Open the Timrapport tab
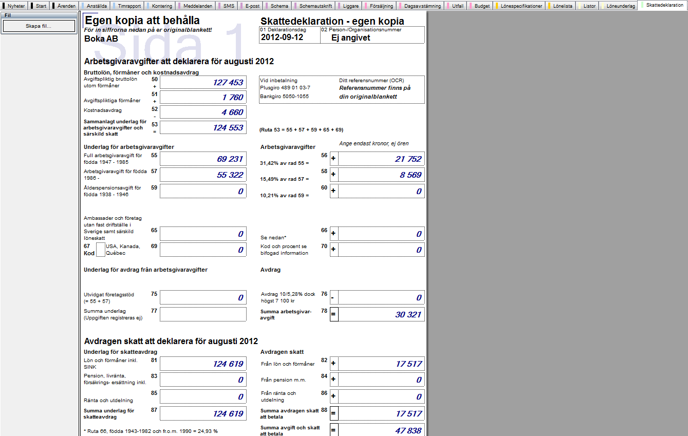The height and width of the screenshot is (436, 688). coord(126,6)
